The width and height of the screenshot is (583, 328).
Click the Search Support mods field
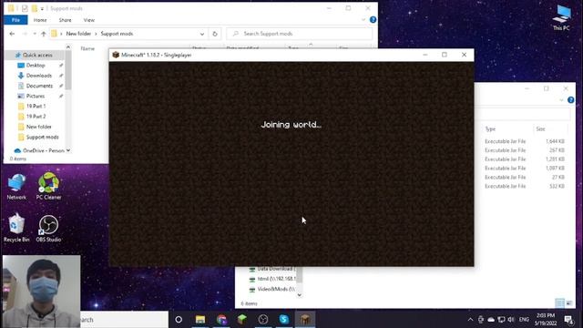[299, 34]
